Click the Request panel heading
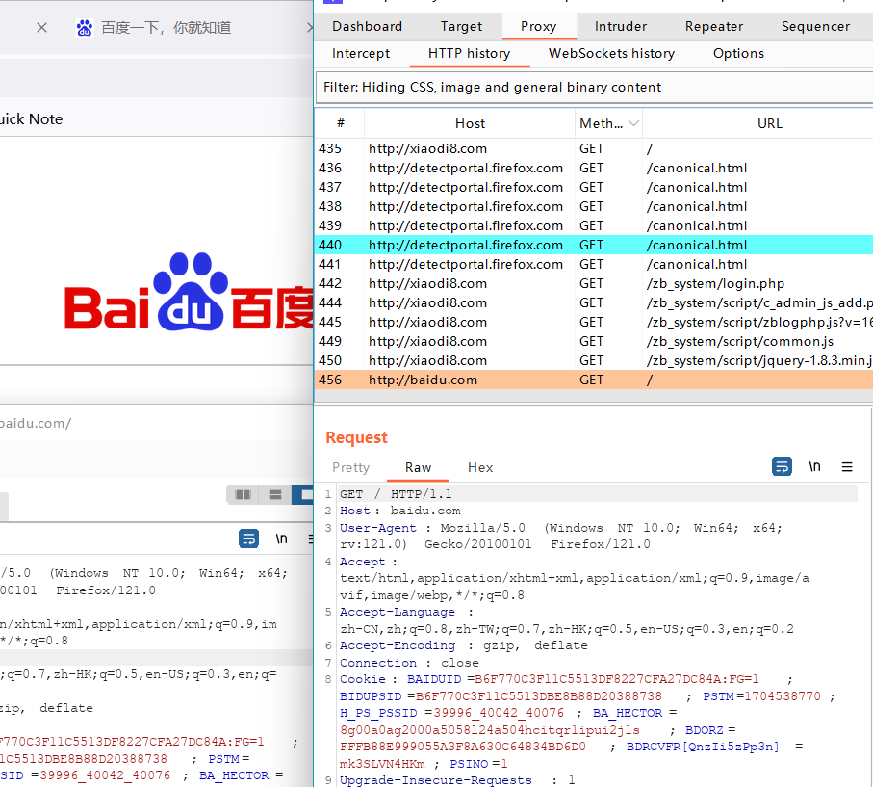Viewport: 873px width, 787px height. 356,437
